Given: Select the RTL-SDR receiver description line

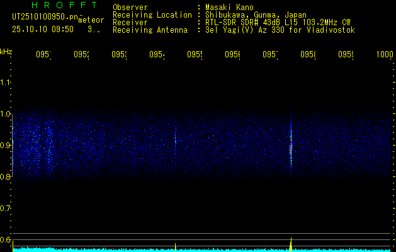Looking at the screenshot, I should [273, 22].
